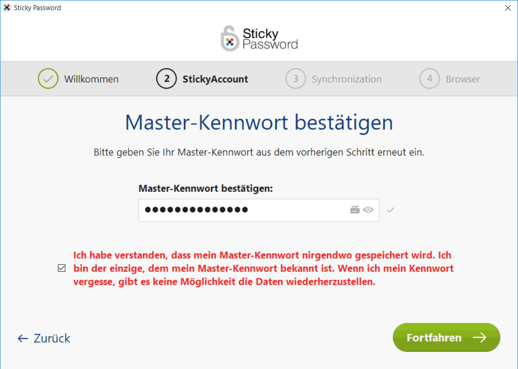The height and width of the screenshot is (369, 518).
Task: Click the step 4 number circle
Action: (x=429, y=79)
